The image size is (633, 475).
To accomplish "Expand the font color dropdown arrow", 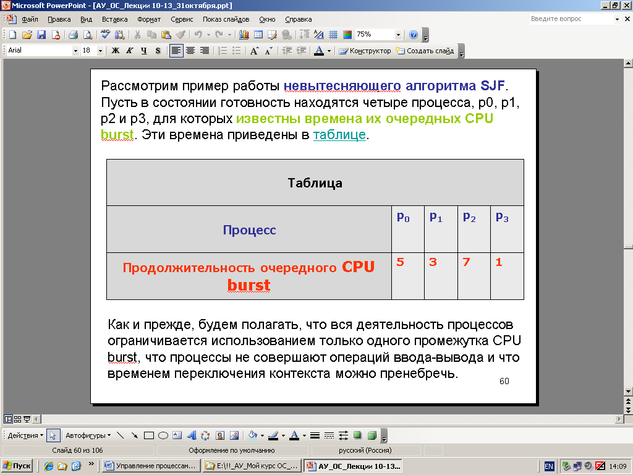I will click(x=329, y=51).
